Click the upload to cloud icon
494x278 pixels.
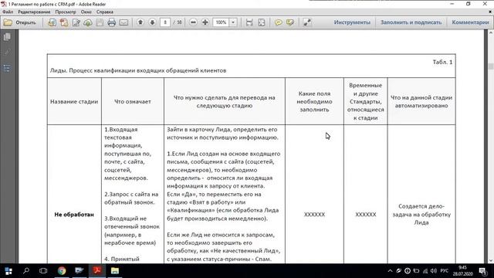(88, 22)
